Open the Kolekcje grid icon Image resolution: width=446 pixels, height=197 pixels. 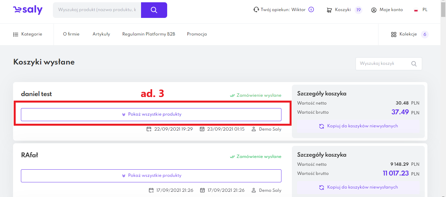(x=393, y=35)
